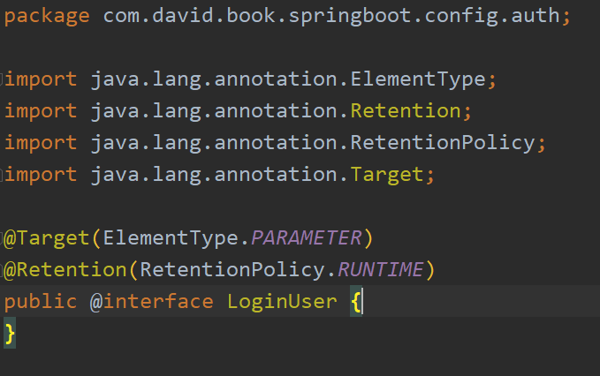Click the RUNTIME constant
Image resolution: width=600 pixels, height=376 pixels.
380,270
